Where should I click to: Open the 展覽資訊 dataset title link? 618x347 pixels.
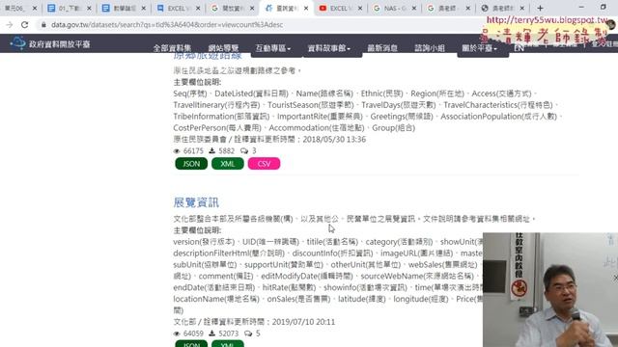pyautogui.click(x=196, y=202)
